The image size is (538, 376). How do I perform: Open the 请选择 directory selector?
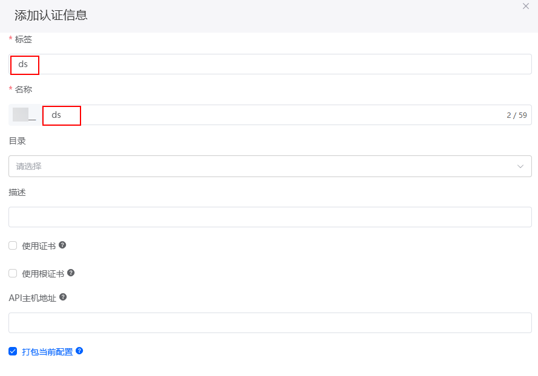270,166
